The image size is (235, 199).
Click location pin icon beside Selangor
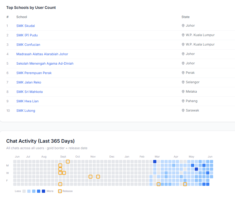pos(183,82)
